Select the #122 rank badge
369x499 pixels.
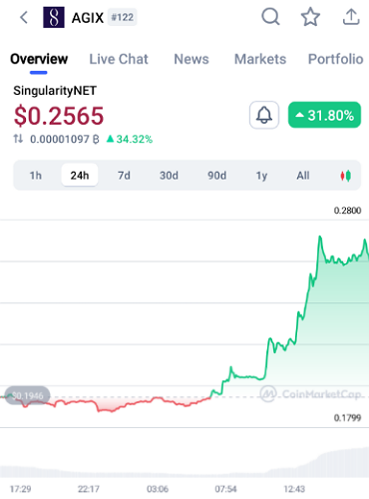click(123, 17)
